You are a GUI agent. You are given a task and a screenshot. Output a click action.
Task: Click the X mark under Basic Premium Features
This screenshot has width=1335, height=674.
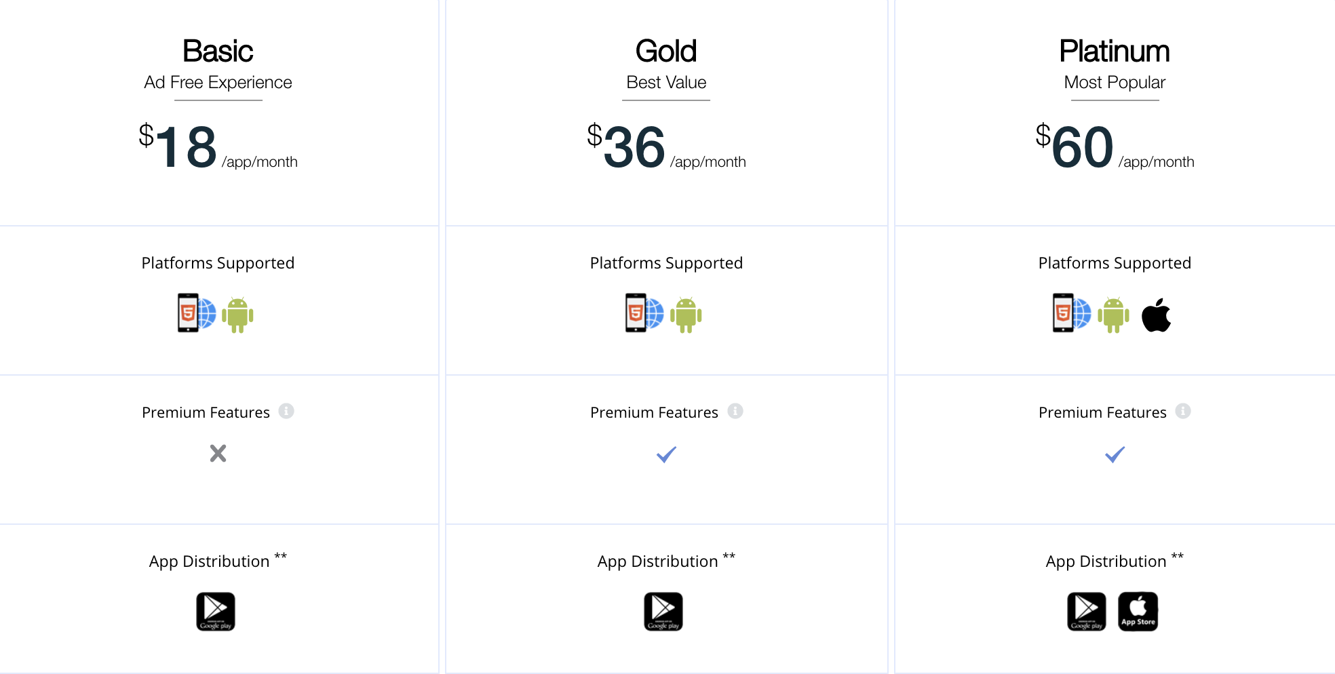click(x=218, y=453)
